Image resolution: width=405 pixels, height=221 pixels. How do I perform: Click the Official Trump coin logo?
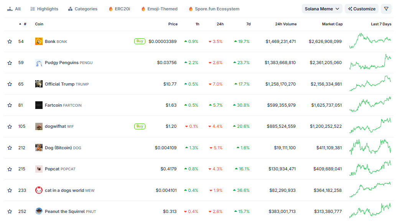coord(39,84)
